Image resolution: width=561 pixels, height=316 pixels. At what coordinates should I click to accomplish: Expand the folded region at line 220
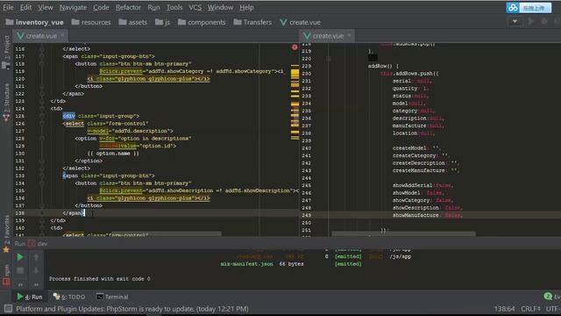coord(328,59)
